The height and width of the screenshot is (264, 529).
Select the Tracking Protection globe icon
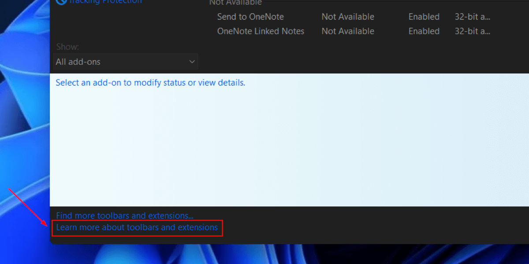pyautogui.click(x=61, y=2)
